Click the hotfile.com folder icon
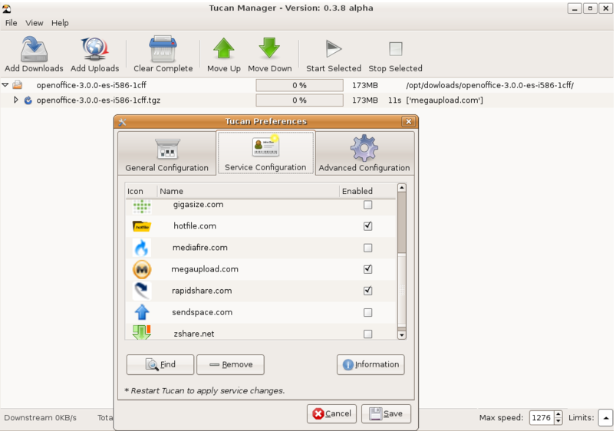616x431 pixels. tap(142, 226)
